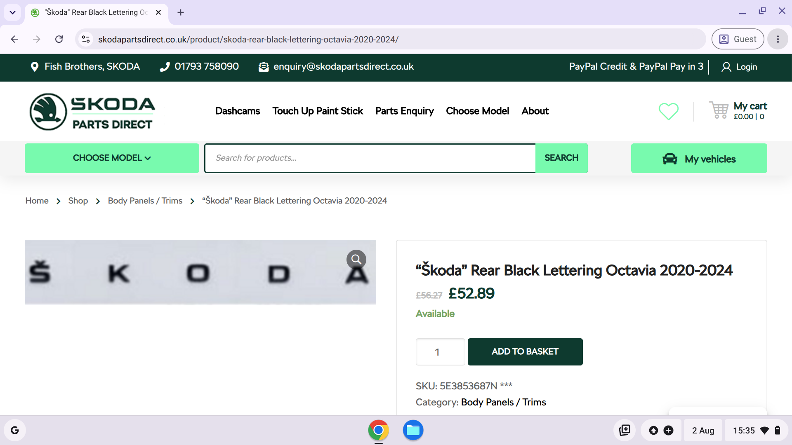Image resolution: width=792 pixels, height=445 pixels.
Task: Open Body Panels / Trims breadcrumb link
Action: [x=145, y=201]
